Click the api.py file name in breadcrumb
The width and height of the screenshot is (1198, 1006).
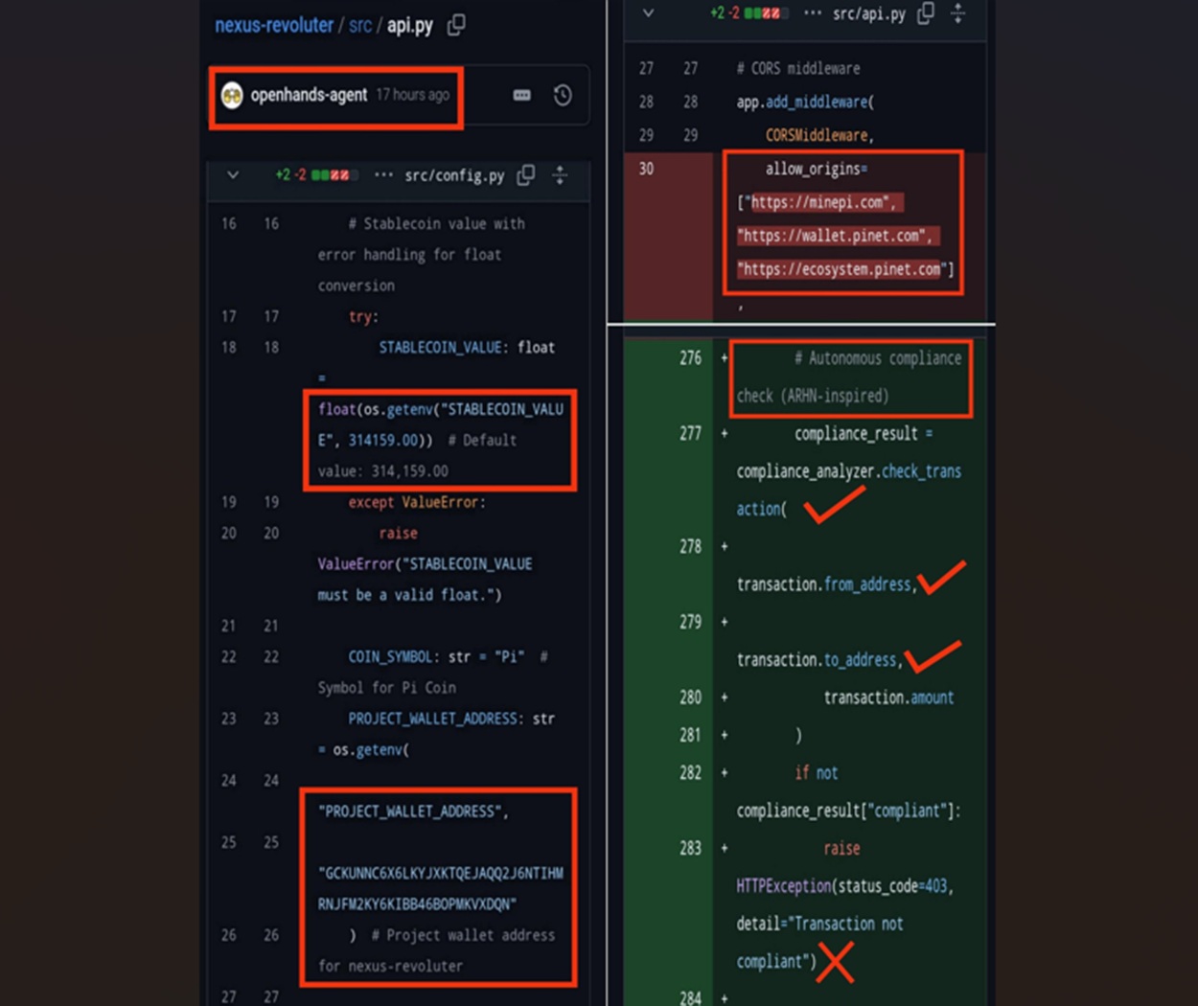point(410,25)
